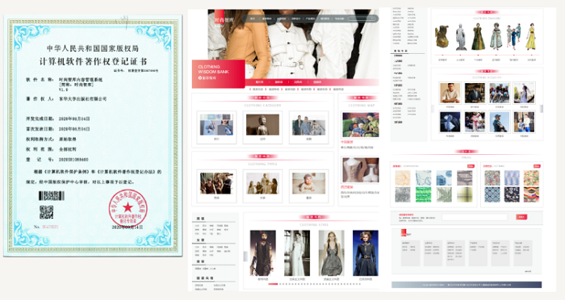Click the search magnifier icon in top navigation
The height and width of the screenshot is (300, 565).
pos(373,19)
